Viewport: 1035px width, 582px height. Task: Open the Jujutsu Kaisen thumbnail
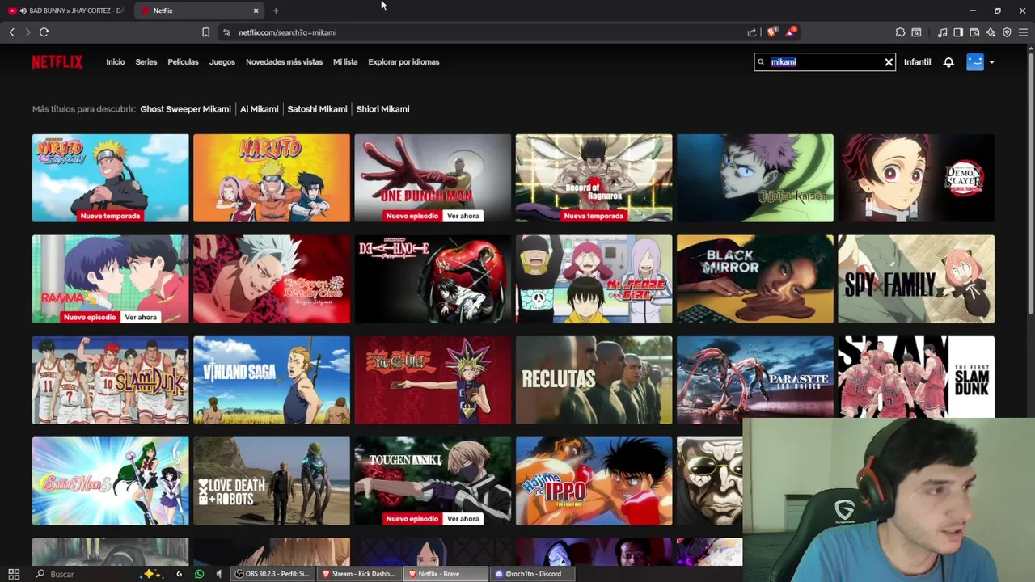tap(754, 178)
